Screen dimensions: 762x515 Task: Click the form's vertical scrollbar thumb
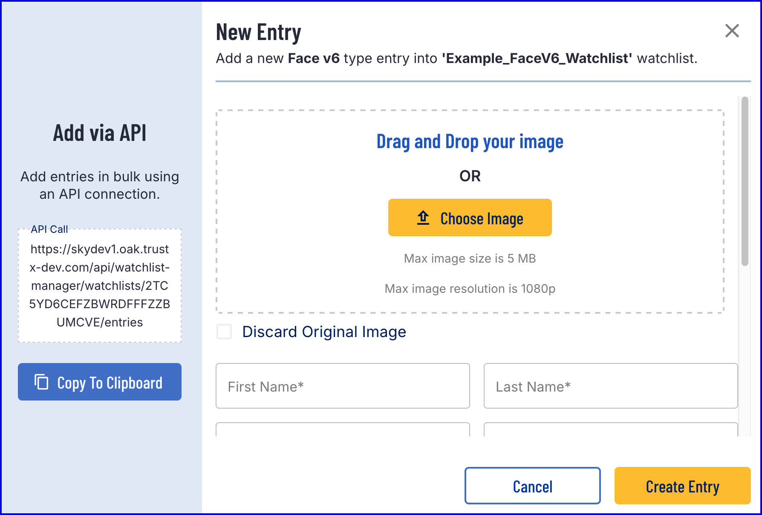tap(745, 181)
